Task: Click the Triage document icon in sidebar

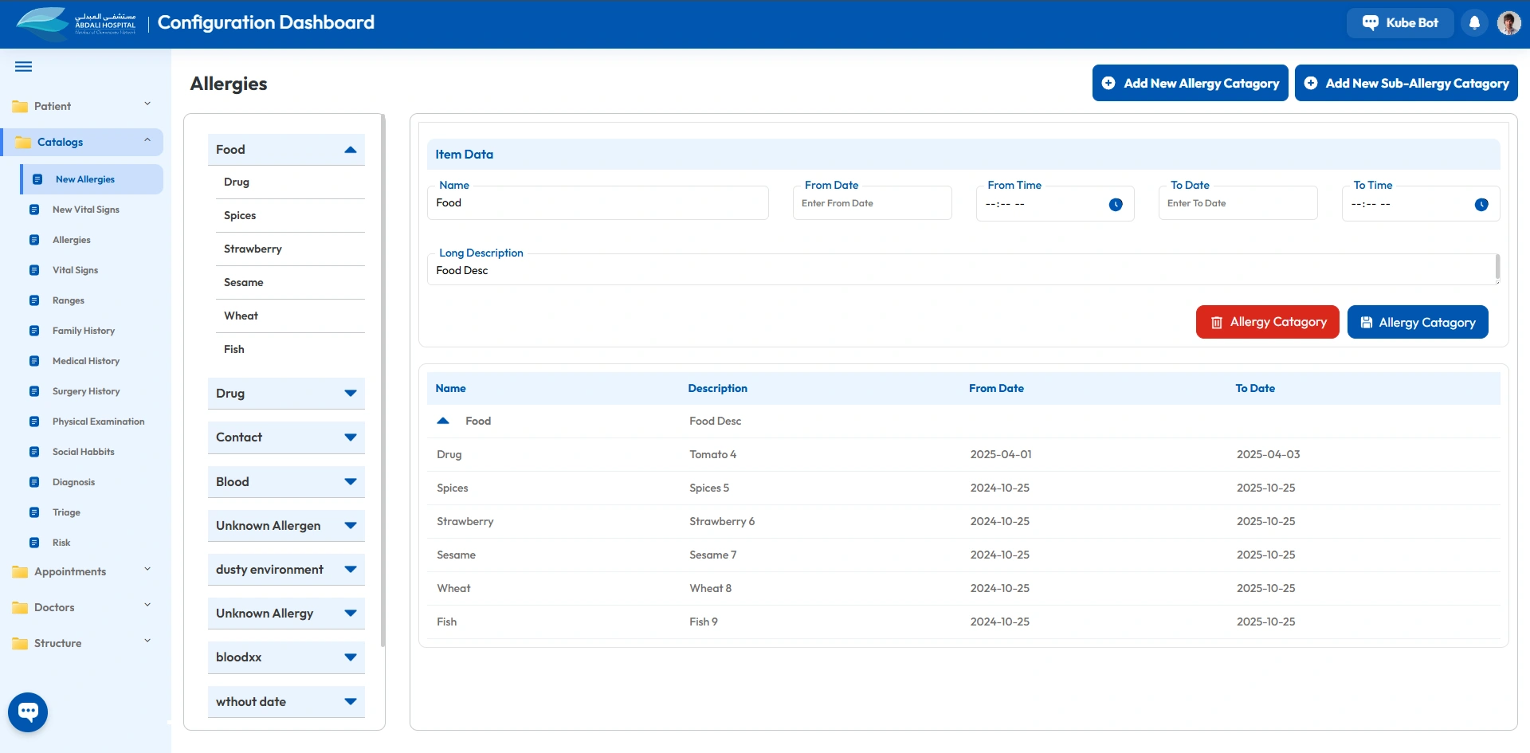Action: coord(34,512)
